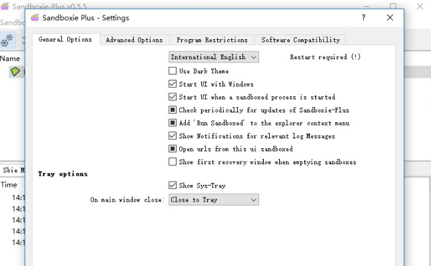
Task: Uncheck the Show Sys-Tray checkbox
Action: pyautogui.click(x=173, y=186)
